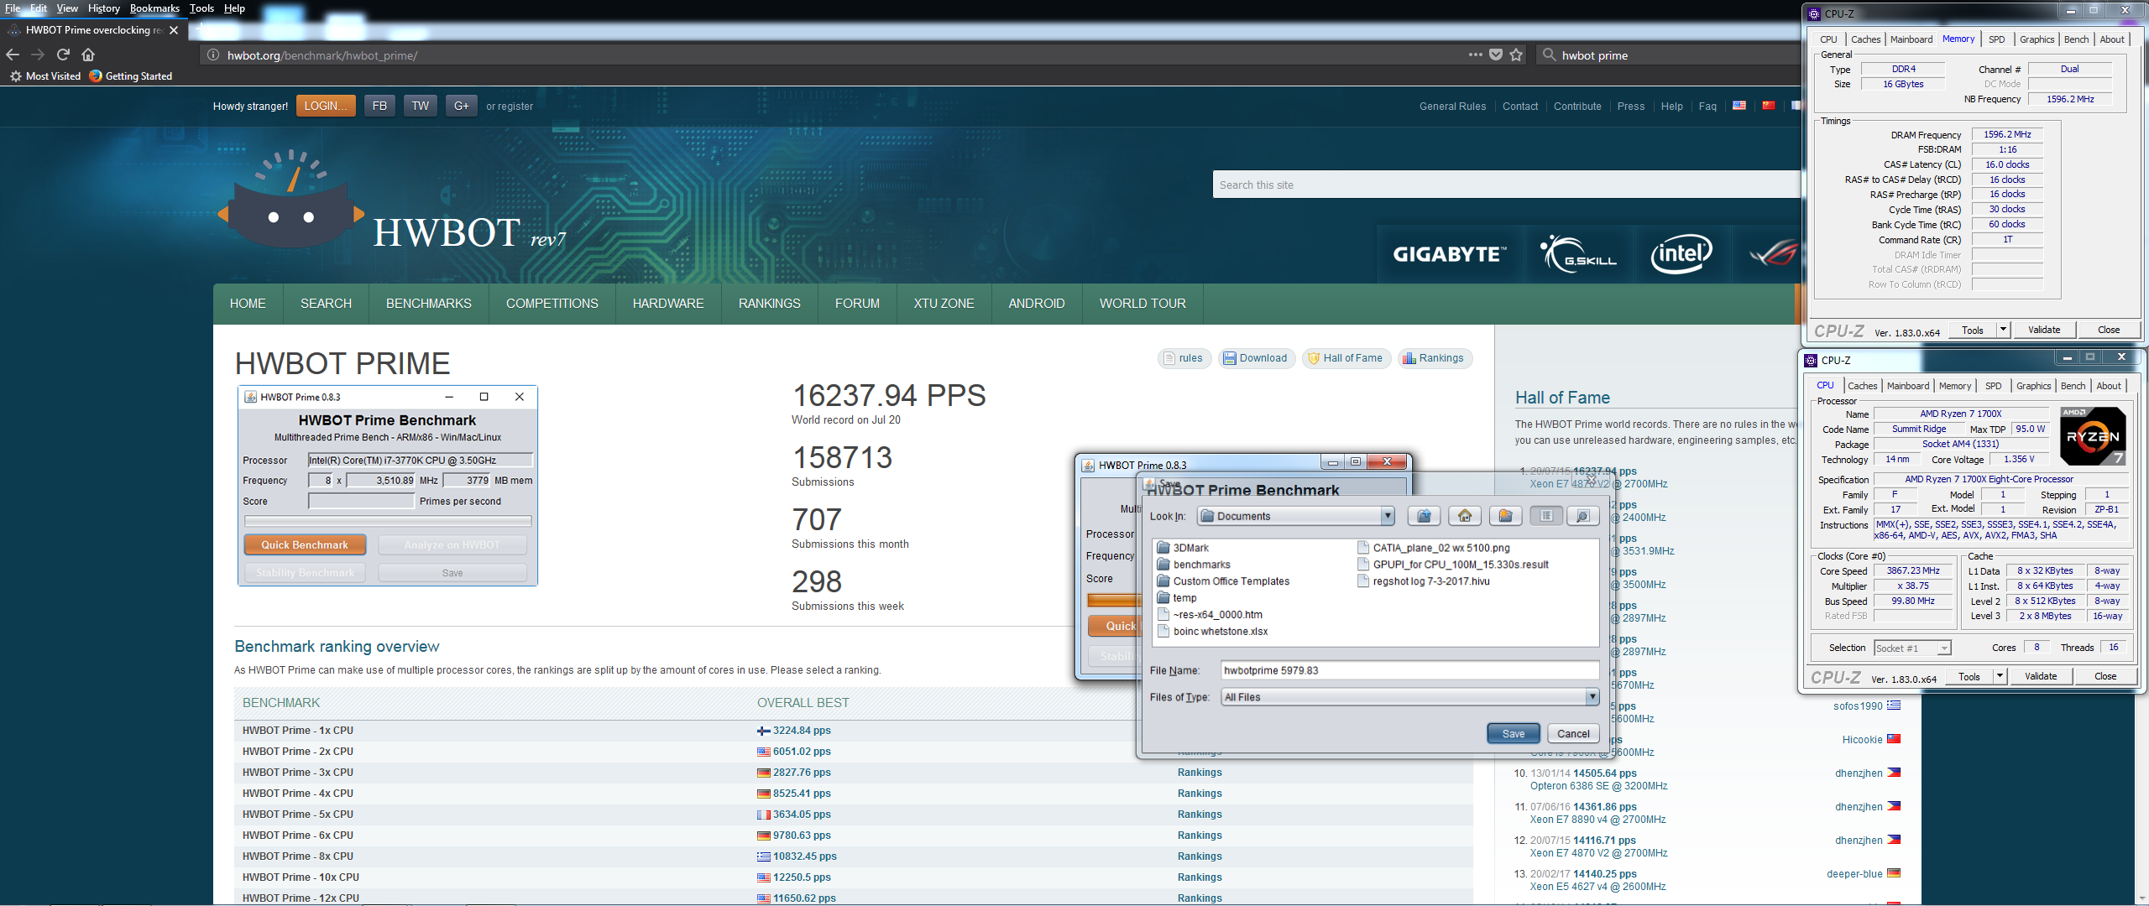This screenshot has height=906, width=2149.
Task: Click the G.SKILL sponsor logo
Action: click(1579, 254)
